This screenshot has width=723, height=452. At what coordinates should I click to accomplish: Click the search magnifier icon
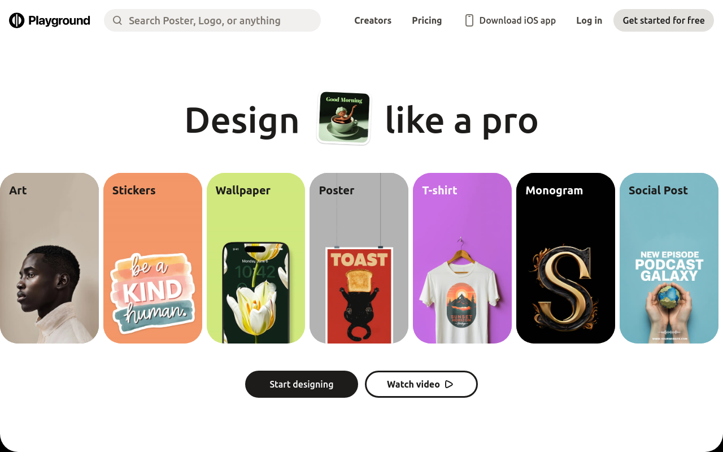click(117, 20)
